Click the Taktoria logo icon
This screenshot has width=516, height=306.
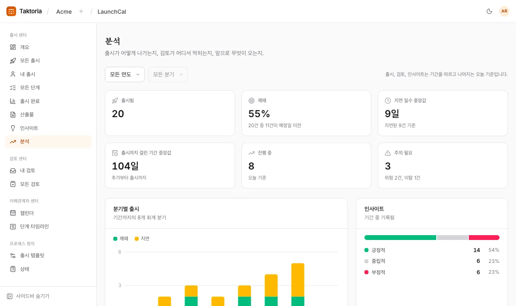point(11,11)
